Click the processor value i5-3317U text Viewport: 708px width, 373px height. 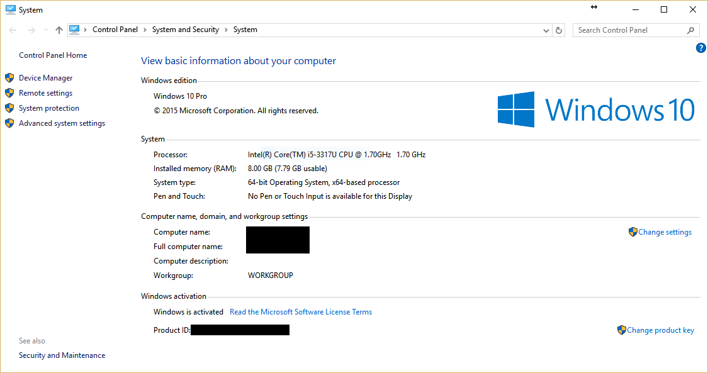(337, 155)
